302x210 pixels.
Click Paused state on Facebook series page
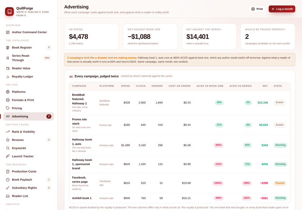[x=280, y=183]
